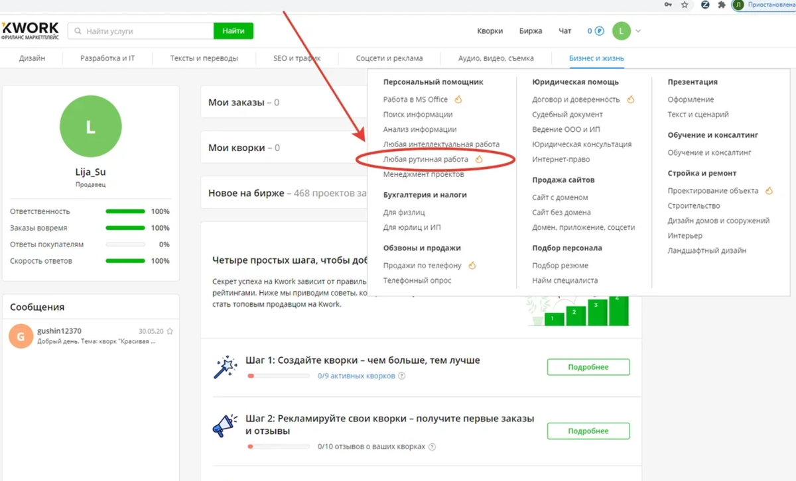Click the large Lija_Su profile avatar
Screen dimensions: 796x481
tap(91, 126)
